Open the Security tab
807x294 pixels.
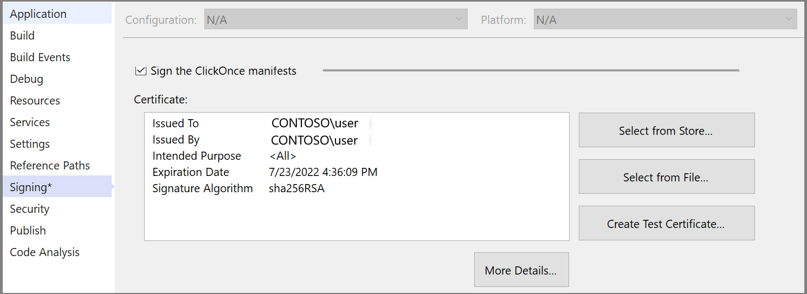[29, 209]
